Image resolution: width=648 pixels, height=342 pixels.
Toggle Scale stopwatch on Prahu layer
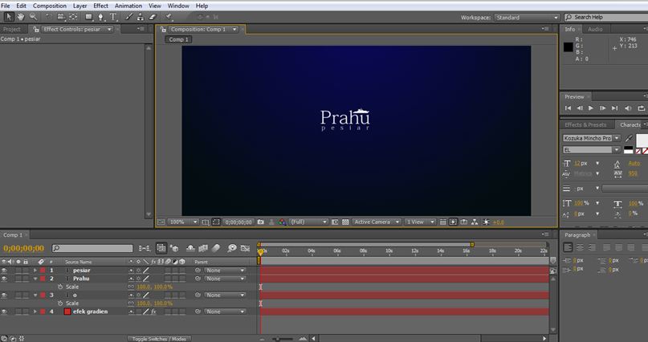[x=60, y=287]
